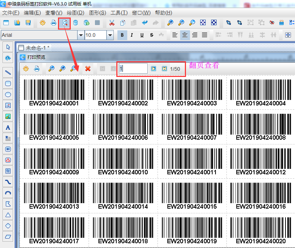Open the Arial font name dropdown
Screen dimensions: 295x248
coord(81,35)
